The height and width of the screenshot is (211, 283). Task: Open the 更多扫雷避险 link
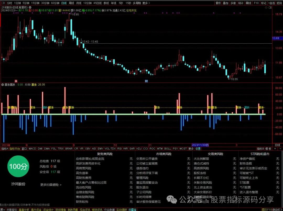(x=51, y=185)
